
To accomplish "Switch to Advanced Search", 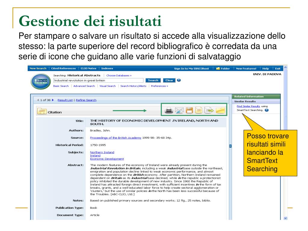I will pos(84,86).
